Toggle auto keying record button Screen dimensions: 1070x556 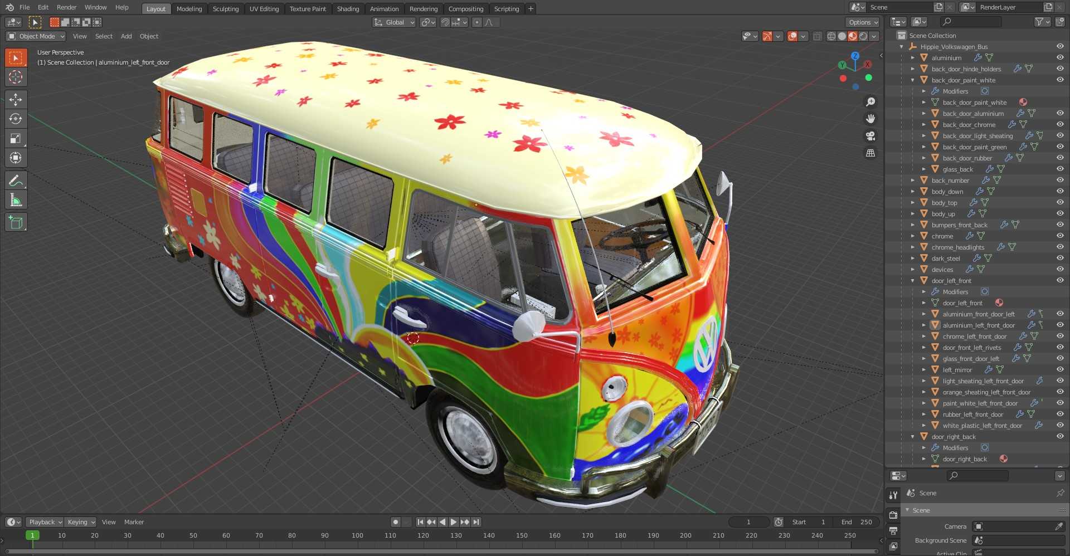(x=395, y=522)
